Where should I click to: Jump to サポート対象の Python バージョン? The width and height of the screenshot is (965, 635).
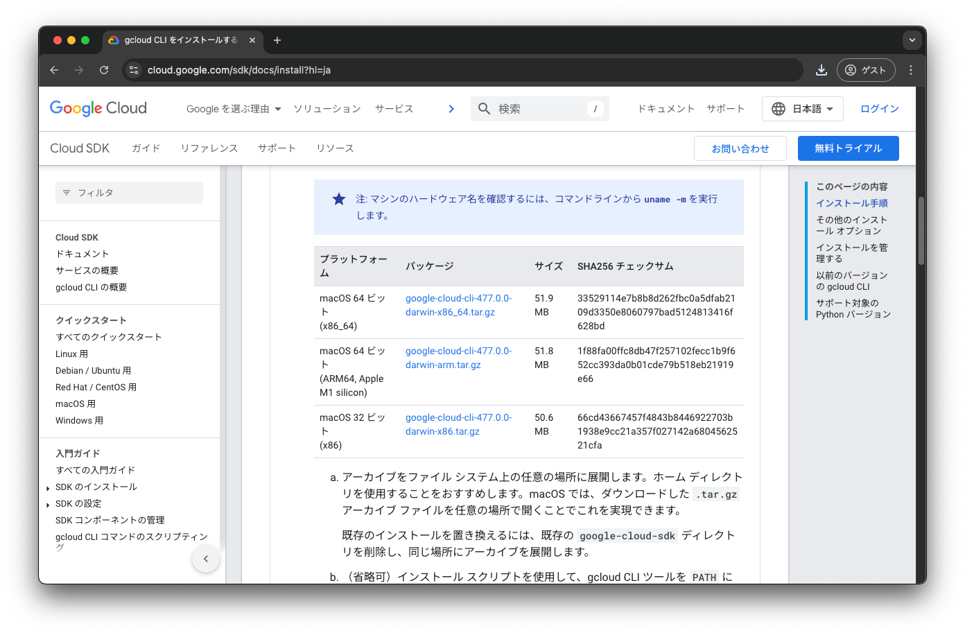[853, 308]
